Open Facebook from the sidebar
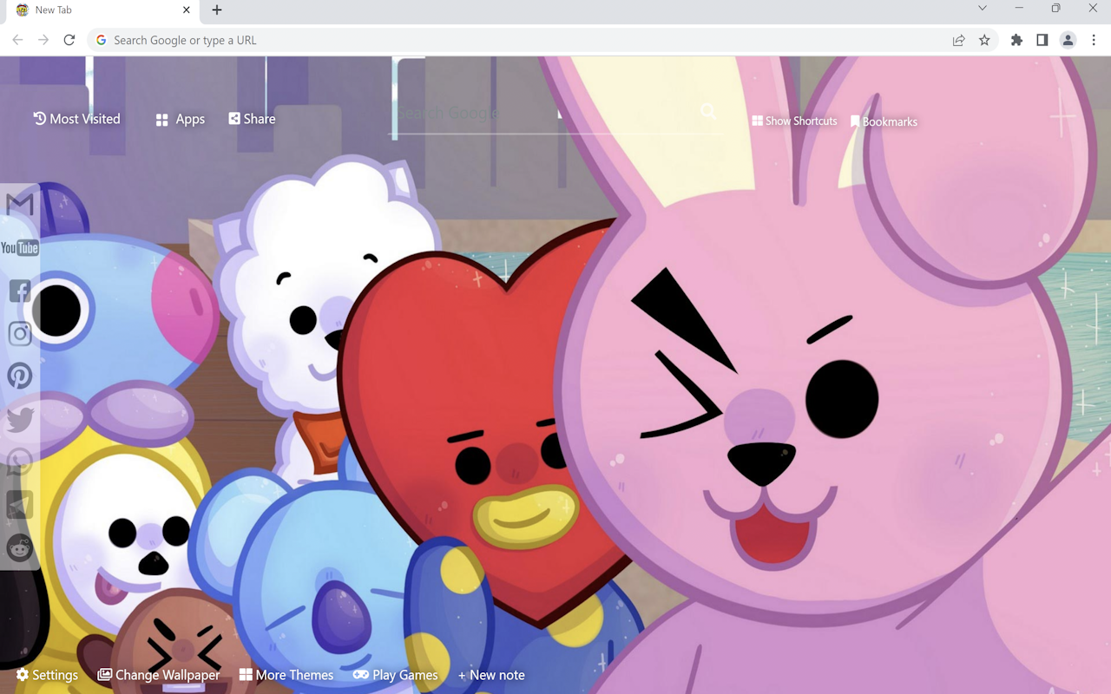1111x694 pixels. 19,290
